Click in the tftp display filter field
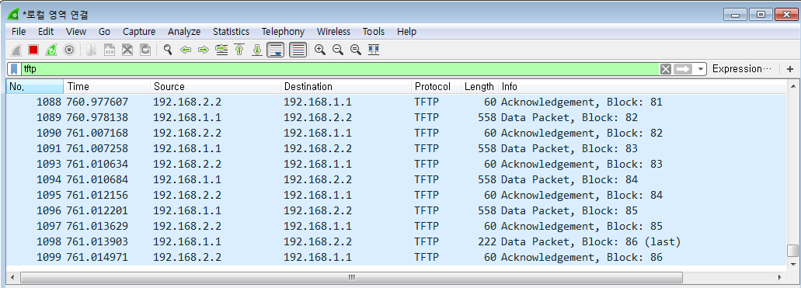The image size is (801, 288). (x=340, y=69)
